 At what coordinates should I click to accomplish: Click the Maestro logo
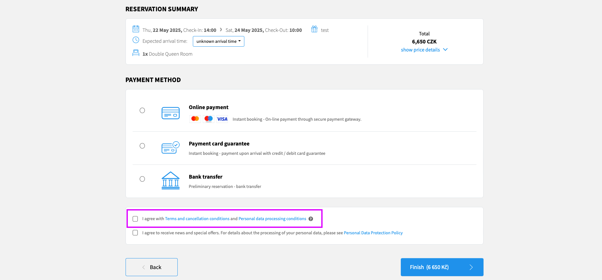pos(209,119)
